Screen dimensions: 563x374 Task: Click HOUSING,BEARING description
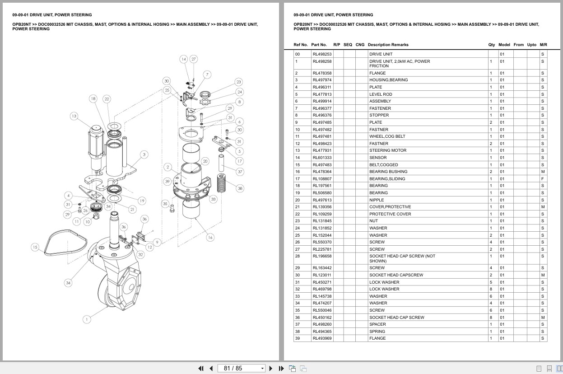(x=388, y=80)
